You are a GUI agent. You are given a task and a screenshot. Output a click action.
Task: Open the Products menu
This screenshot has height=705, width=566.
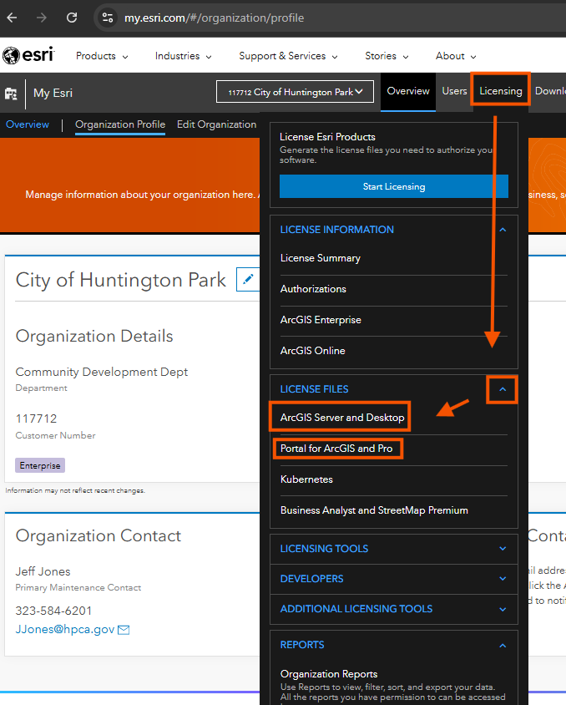click(102, 56)
